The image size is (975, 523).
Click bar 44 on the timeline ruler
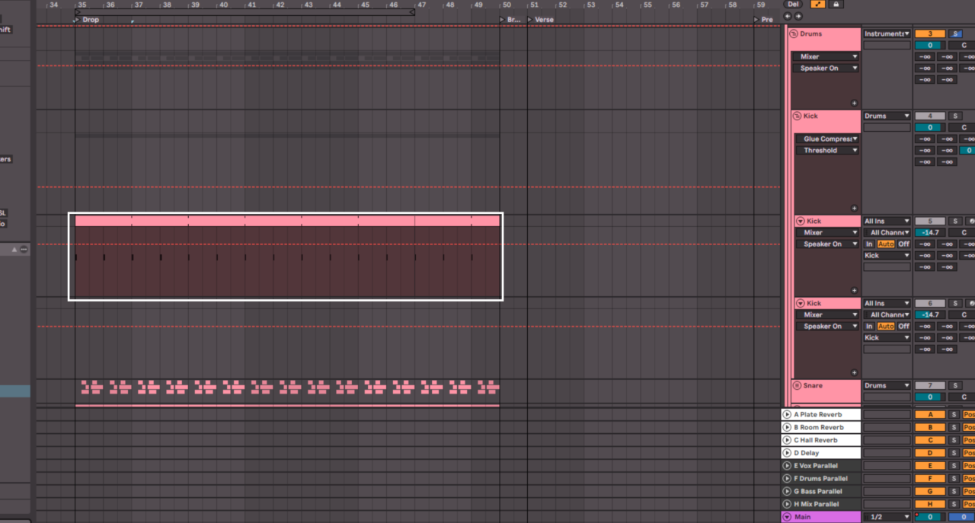(336, 5)
